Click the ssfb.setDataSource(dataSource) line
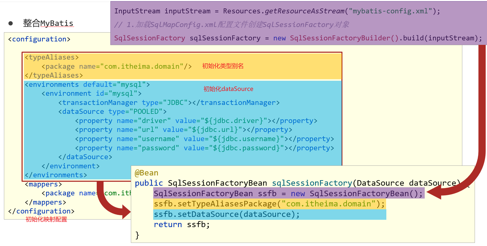487x246 pixels. (227, 214)
